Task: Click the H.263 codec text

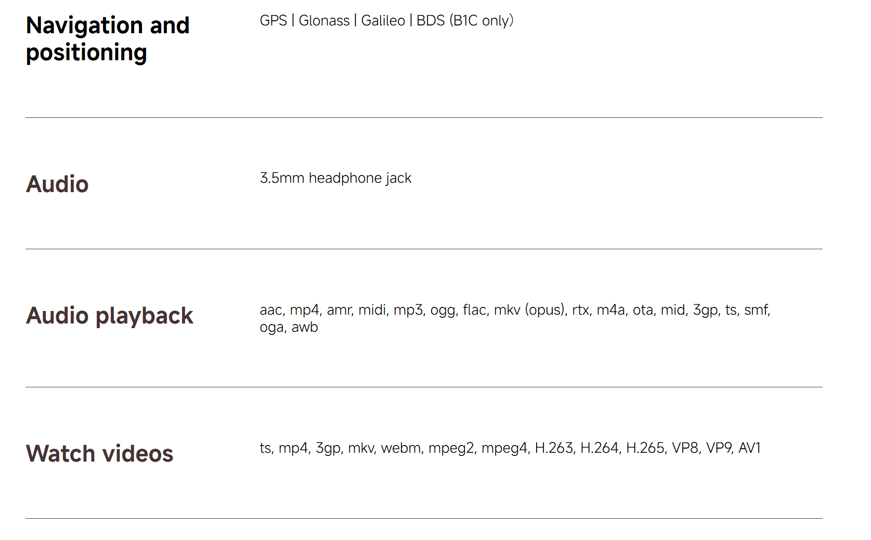Action: 554,448
